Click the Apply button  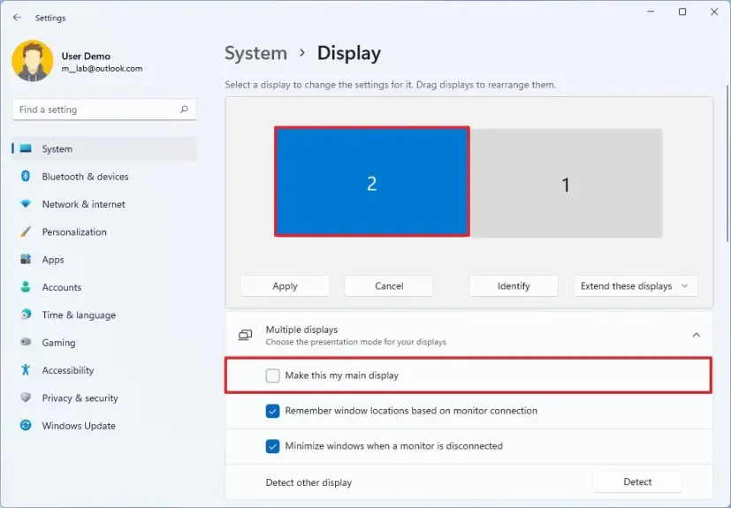[286, 286]
